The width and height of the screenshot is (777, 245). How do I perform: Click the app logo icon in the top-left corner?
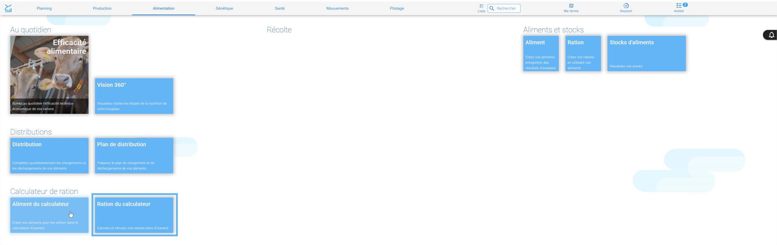coord(8,8)
